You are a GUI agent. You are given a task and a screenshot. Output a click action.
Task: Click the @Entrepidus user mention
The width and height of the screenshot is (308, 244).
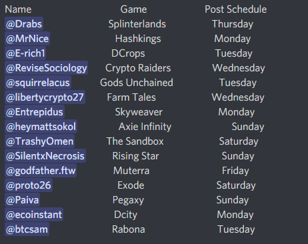coord(35,112)
